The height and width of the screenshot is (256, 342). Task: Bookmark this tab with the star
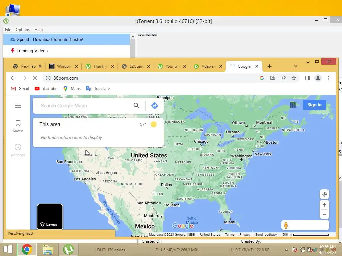tap(294, 78)
